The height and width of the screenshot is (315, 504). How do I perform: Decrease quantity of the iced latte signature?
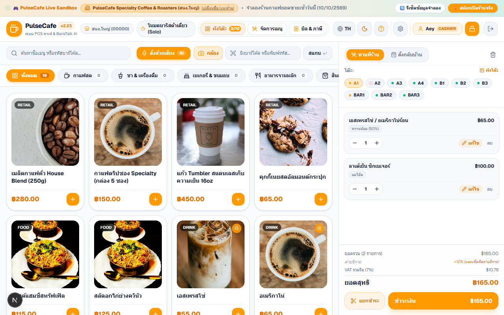pos(355,189)
